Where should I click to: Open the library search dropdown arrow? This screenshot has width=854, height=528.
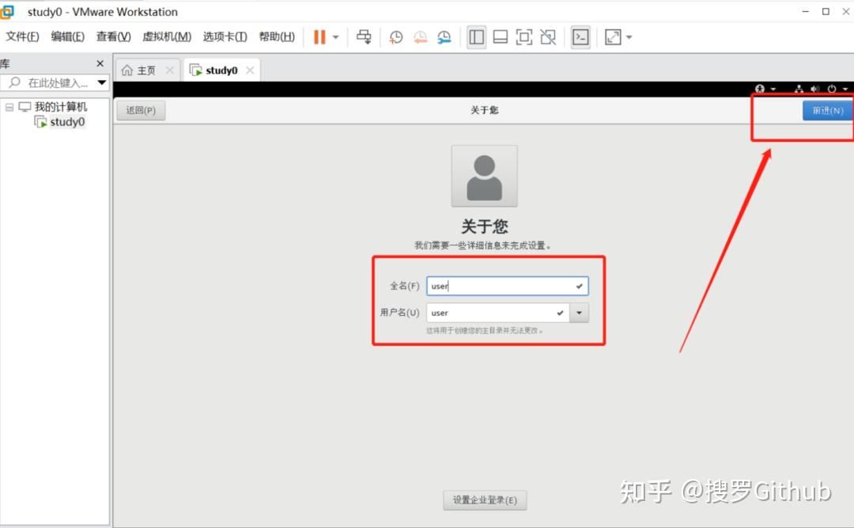(102, 83)
